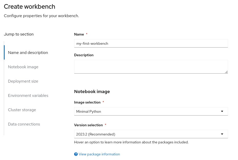
Task: Click the Name field label
Action: coord(79,34)
